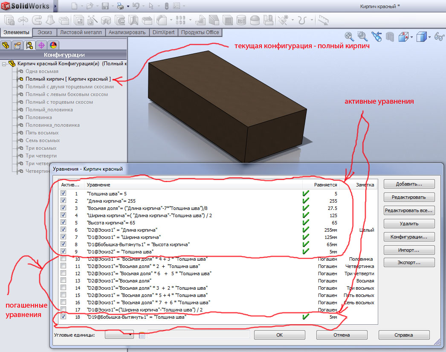Toggle checkbox of equation 18
Image resolution: width=446 pixels, height=352 pixels.
[64, 317]
